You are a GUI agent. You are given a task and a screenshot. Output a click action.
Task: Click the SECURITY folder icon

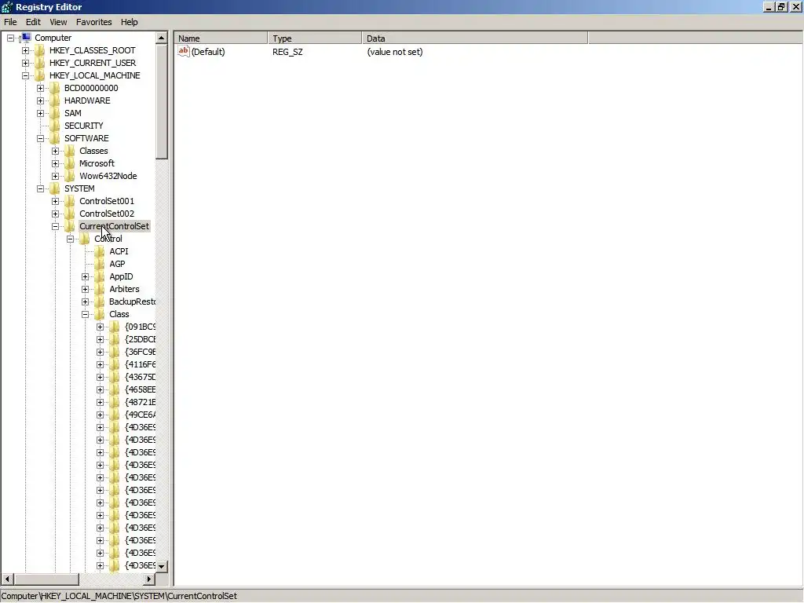click(x=55, y=126)
